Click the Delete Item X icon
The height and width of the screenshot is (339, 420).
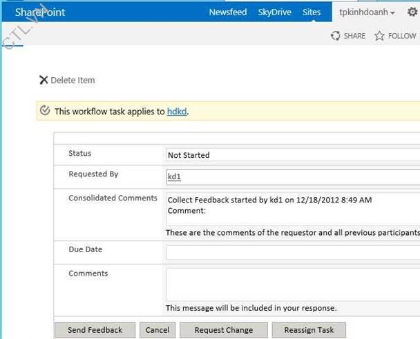point(44,80)
